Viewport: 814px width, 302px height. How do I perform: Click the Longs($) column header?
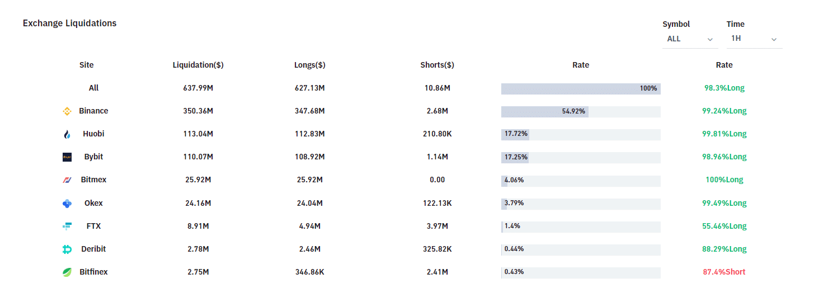[x=310, y=65]
